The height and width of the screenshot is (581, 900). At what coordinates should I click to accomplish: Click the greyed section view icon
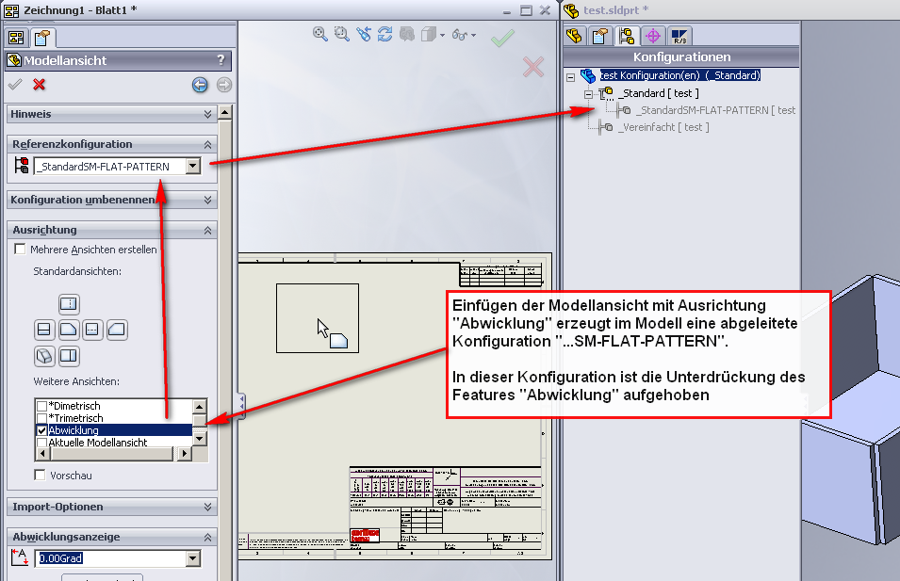tap(407, 35)
